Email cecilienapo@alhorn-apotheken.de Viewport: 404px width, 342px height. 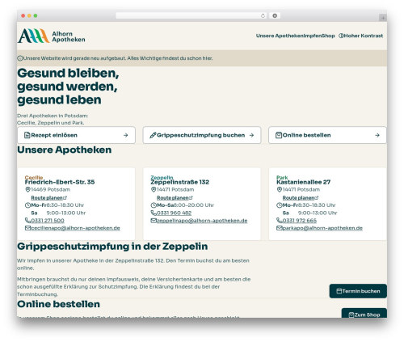point(75,228)
